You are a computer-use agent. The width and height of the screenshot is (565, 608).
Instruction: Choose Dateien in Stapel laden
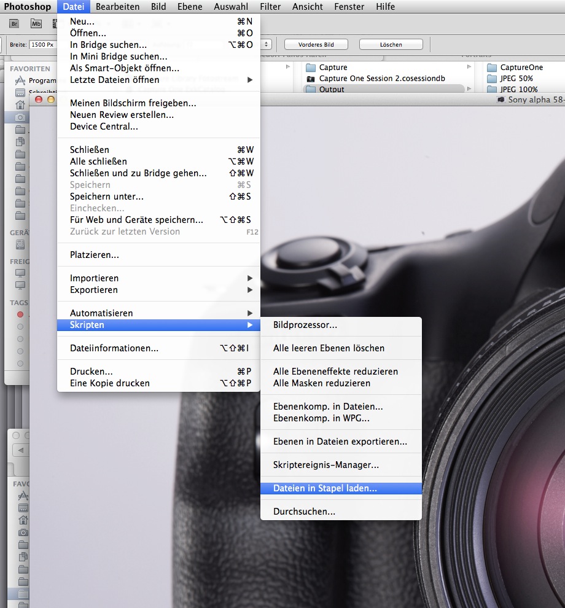click(325, 488)
